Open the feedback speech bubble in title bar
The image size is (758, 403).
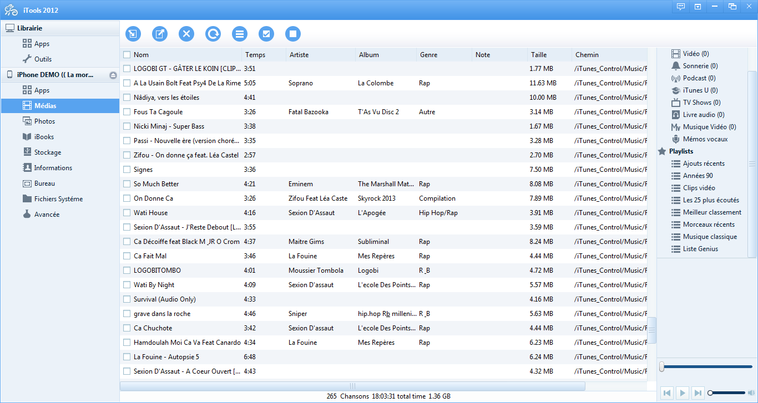680,7
